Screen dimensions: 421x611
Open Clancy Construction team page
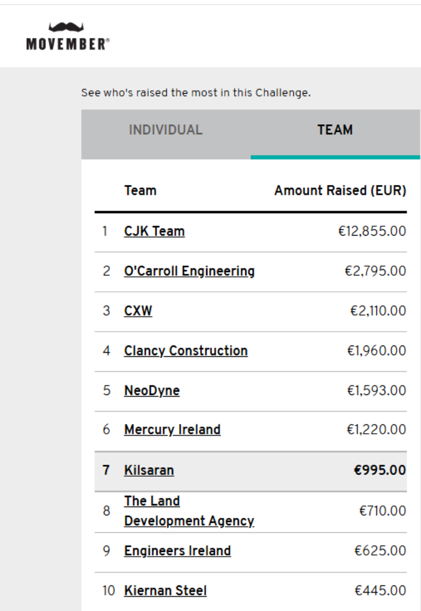coord(186,351)
